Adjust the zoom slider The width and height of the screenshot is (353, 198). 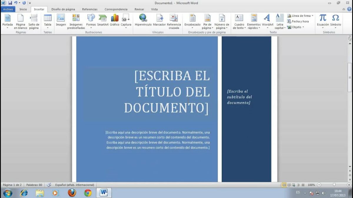click(x=335, y=185)
